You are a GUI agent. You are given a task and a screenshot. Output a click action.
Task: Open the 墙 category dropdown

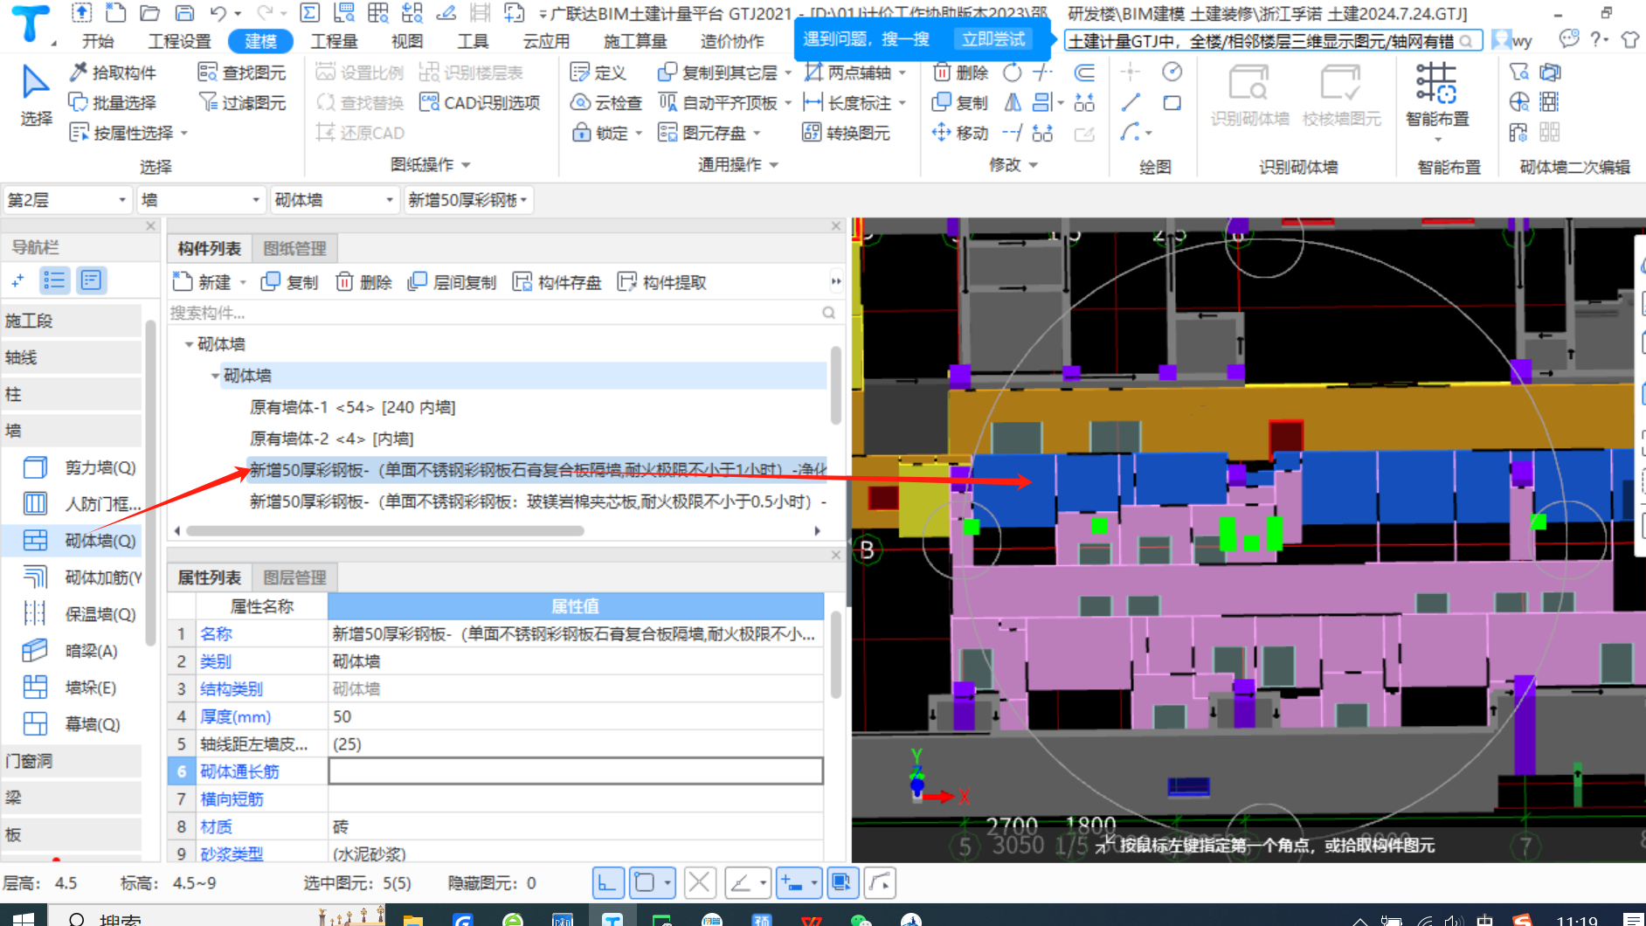(201, 200)
